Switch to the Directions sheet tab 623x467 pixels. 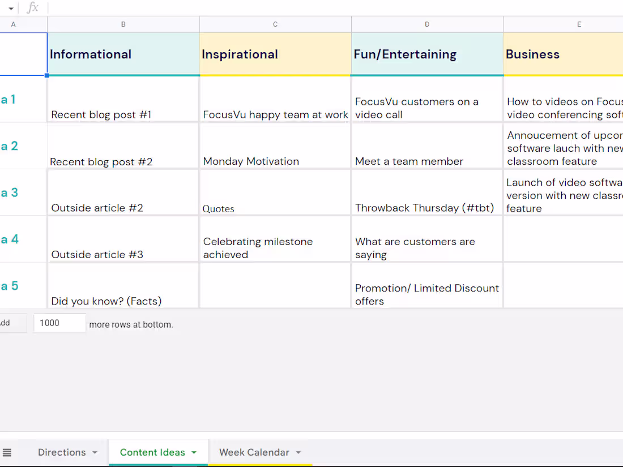tap(61, 452)
